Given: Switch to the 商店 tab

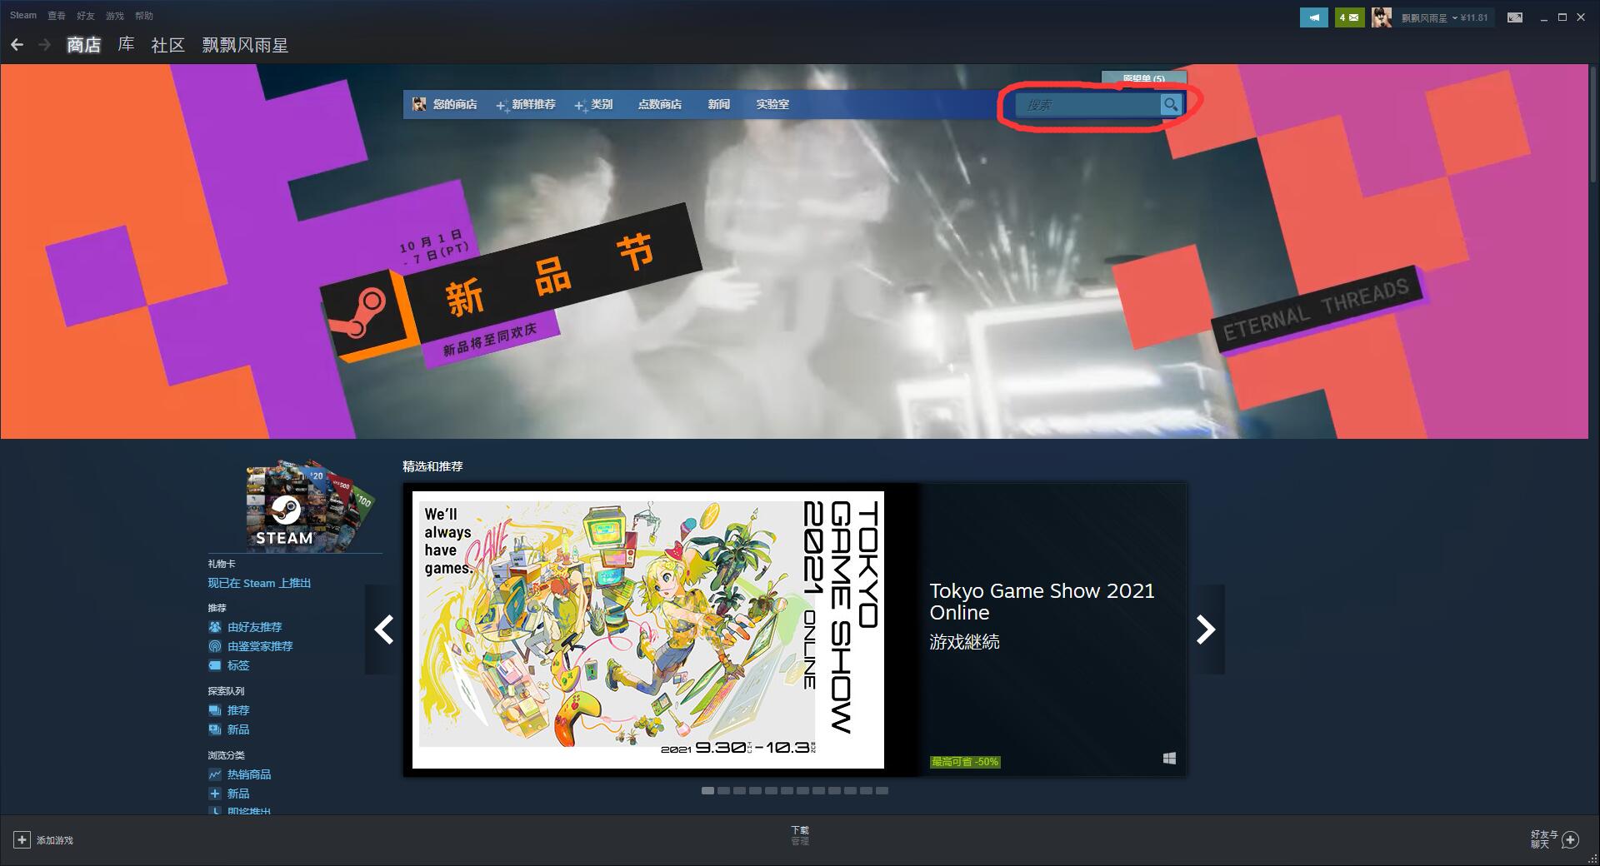Looking at the screenshot, I should pyautogui.click(x=83, y=45).
